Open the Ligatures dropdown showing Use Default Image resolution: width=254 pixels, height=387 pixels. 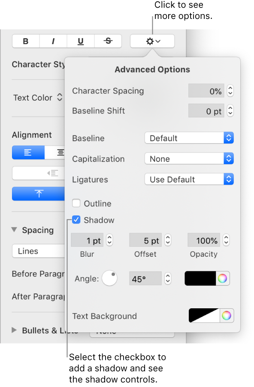click(x=189, y=179)
